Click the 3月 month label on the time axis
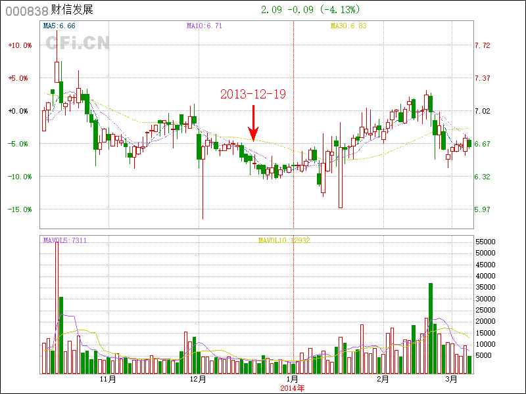 (451, 380)
